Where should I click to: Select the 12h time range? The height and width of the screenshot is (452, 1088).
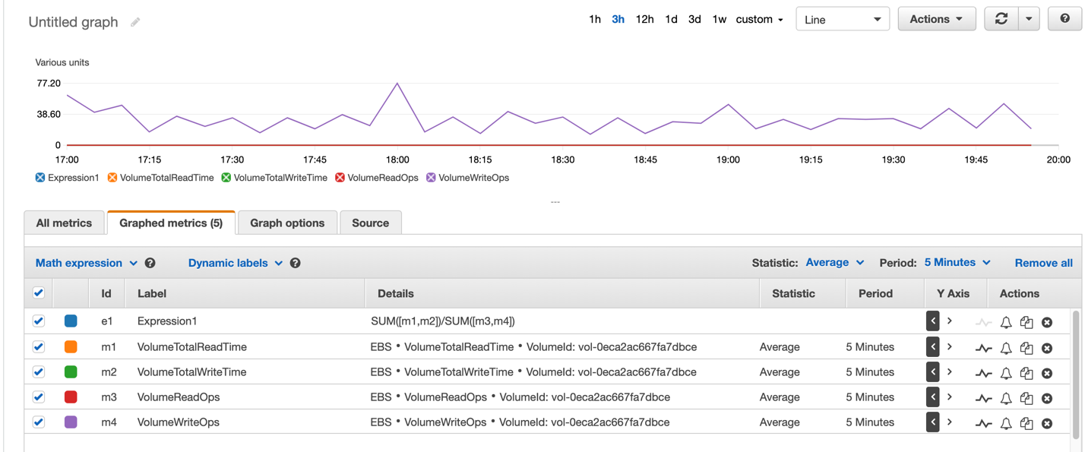[x=644, y=19]
